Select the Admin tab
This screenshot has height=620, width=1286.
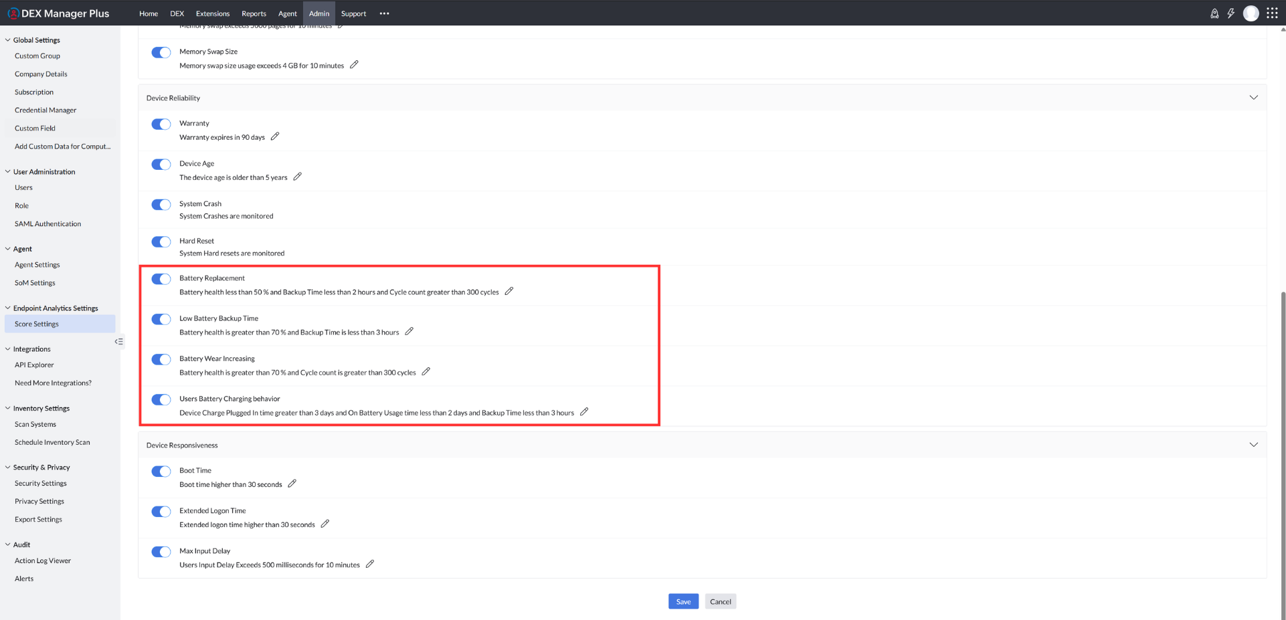[x=319, y=13]
